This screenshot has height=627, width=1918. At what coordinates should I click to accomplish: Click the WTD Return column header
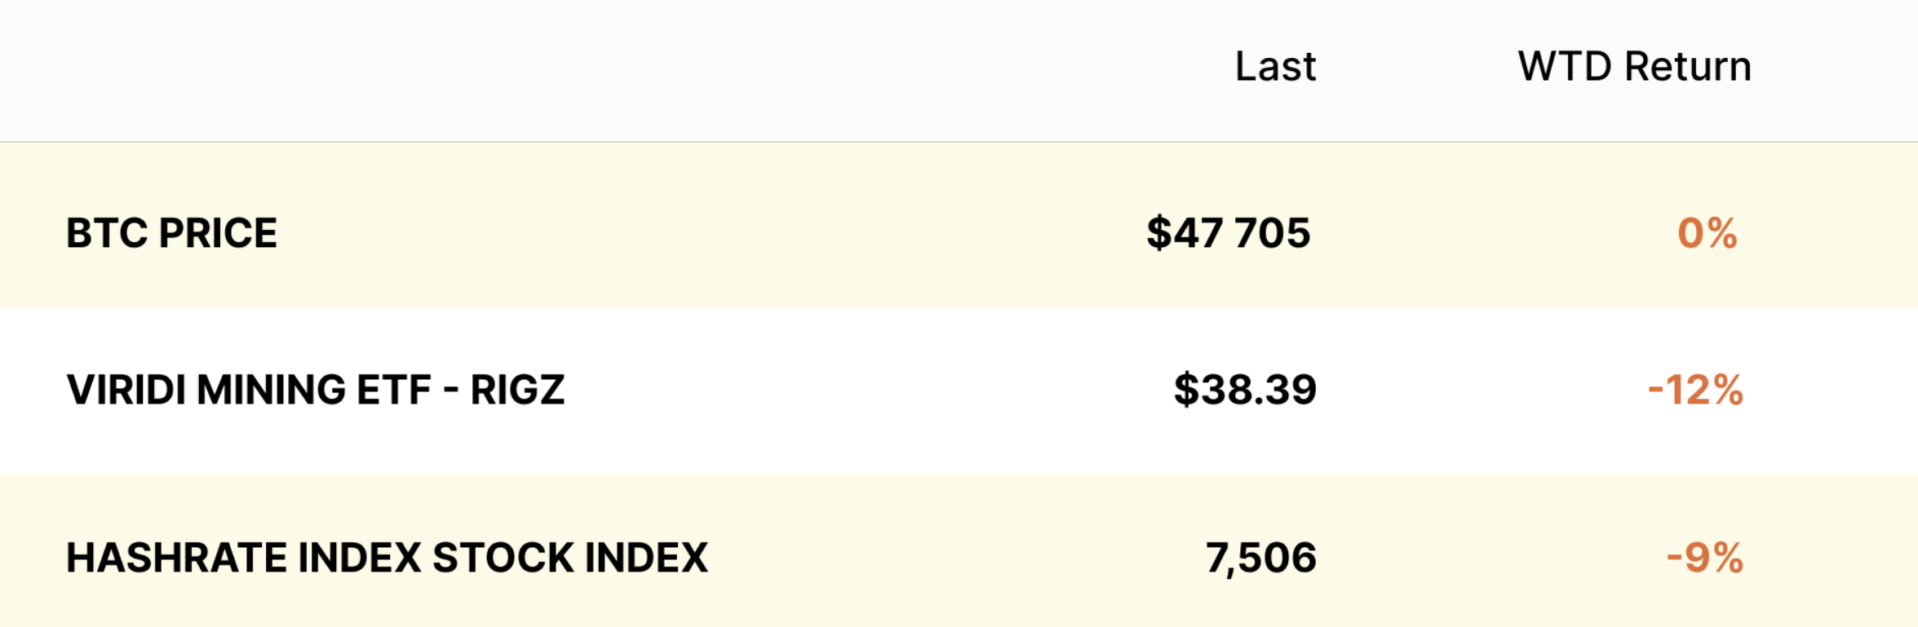click(x=1634, y=66)
